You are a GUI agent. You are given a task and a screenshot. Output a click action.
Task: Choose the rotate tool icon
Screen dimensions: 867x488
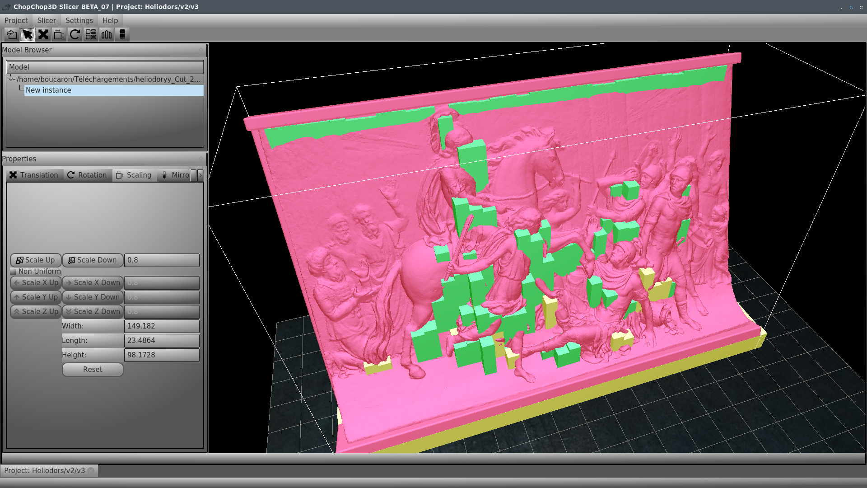tap(75, 34)
